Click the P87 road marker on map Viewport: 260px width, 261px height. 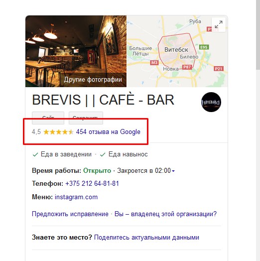tap(187, 67)
